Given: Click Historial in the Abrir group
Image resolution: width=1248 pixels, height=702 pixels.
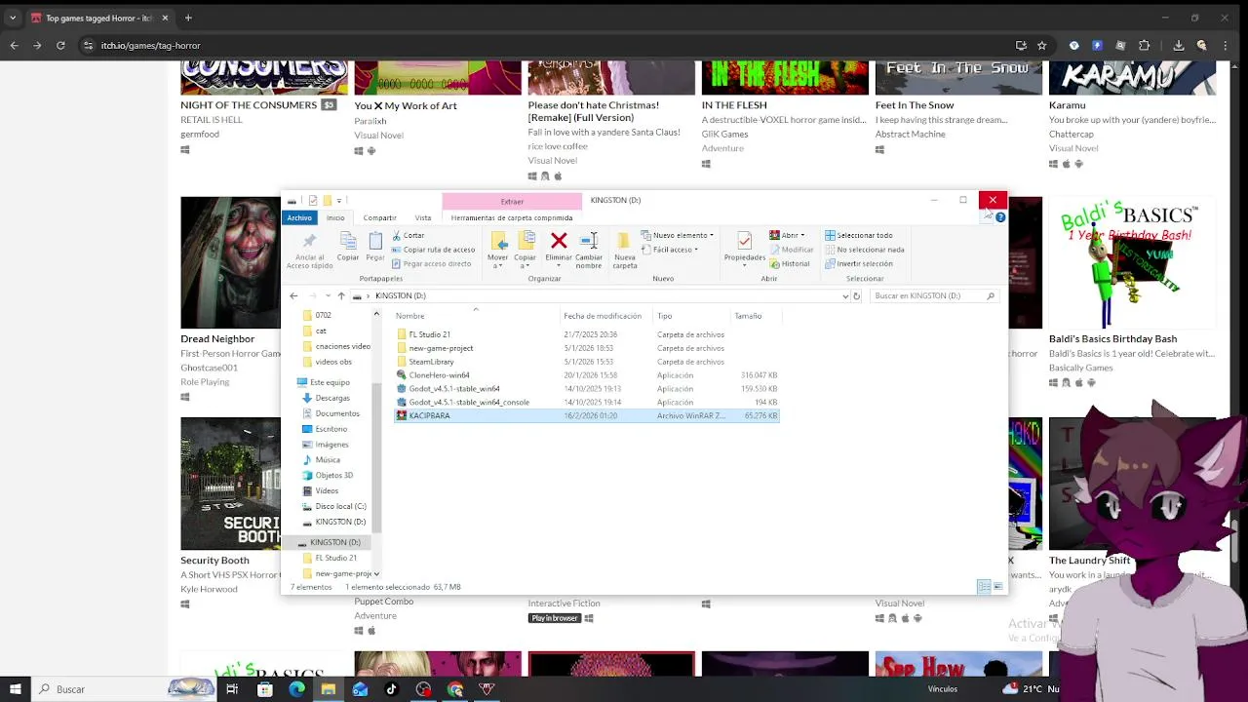Looking at the screenshot, I should 790,263.
